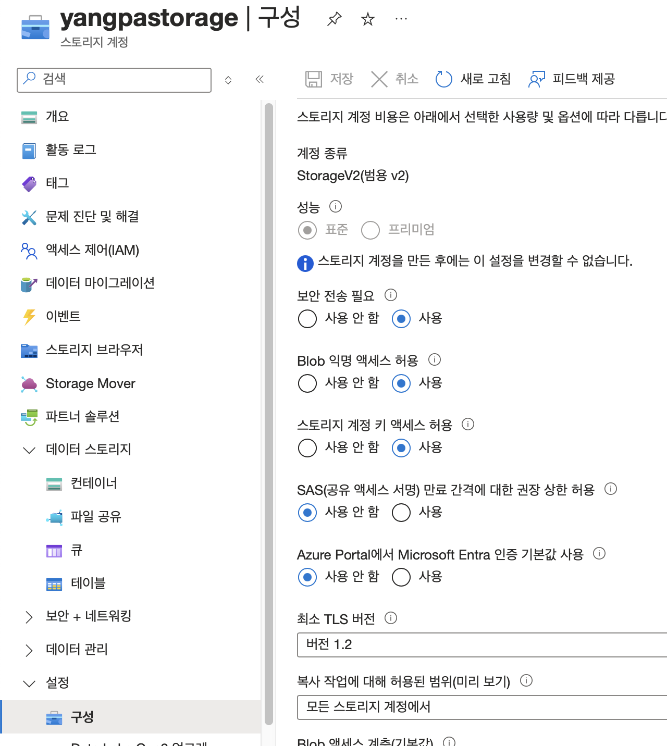Collapse the 데이터 스토리지 section
This screenshot has width=667, height=746.
click(x=29, y=450)
